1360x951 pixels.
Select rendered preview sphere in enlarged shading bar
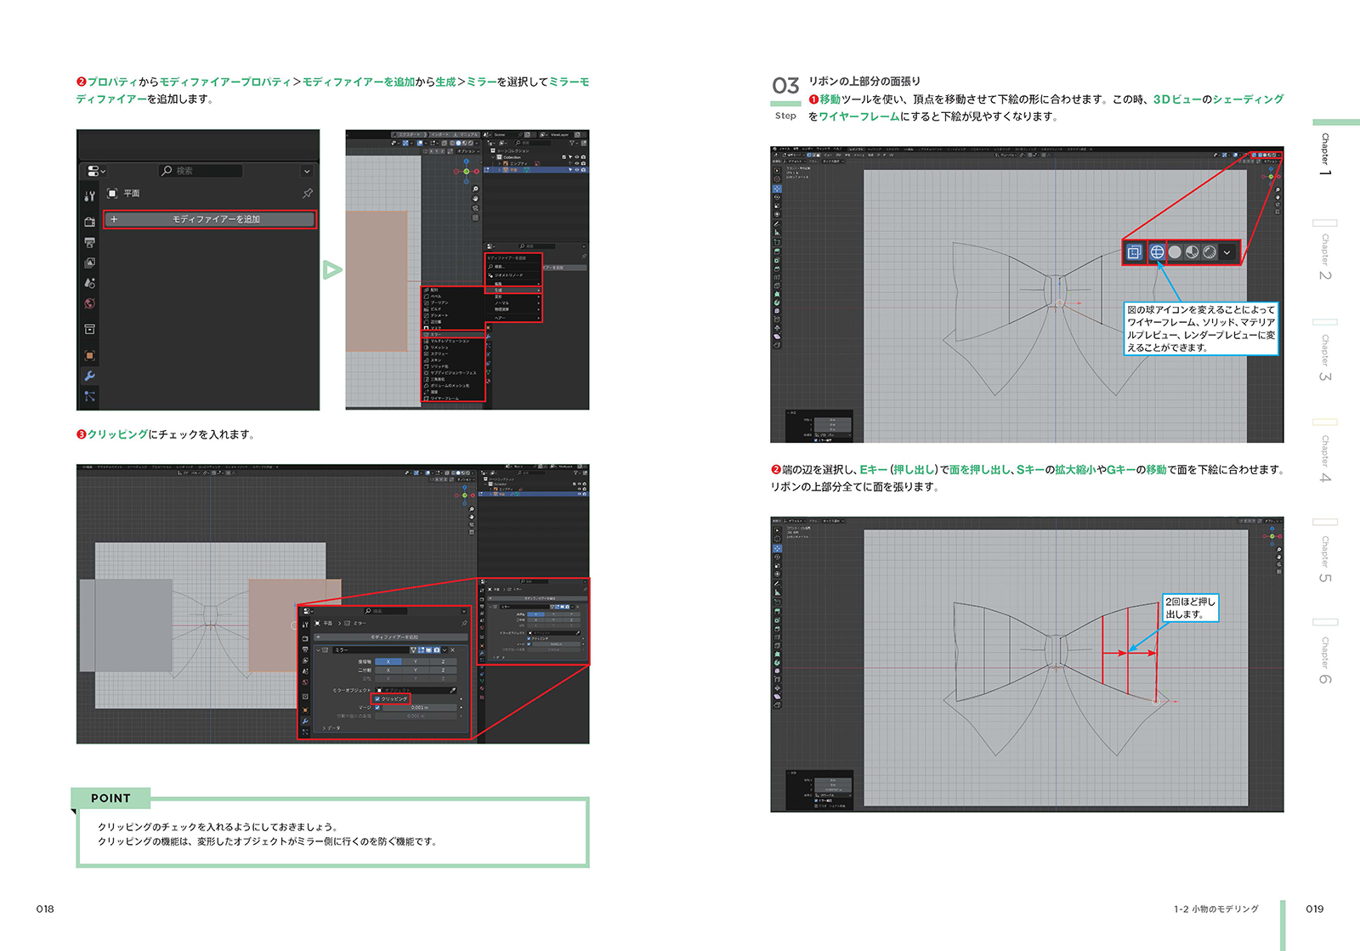point(1210,252)
